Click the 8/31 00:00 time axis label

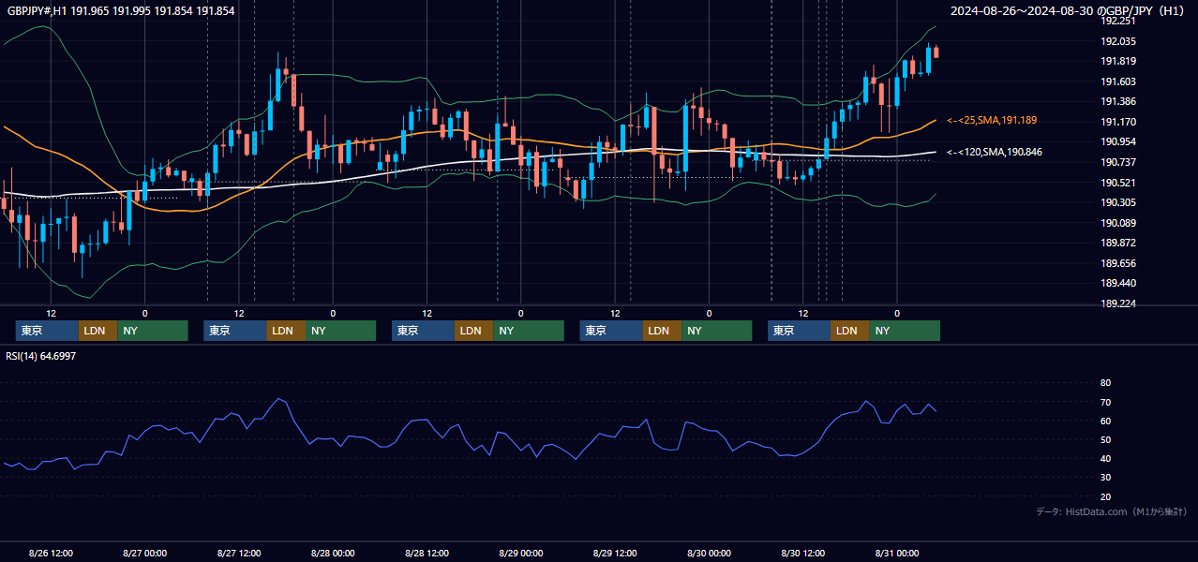[x=897, y=553]
